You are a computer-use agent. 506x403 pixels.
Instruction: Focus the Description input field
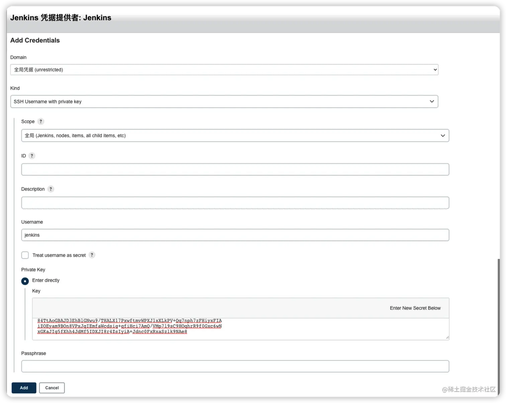(x=235, y=203)
